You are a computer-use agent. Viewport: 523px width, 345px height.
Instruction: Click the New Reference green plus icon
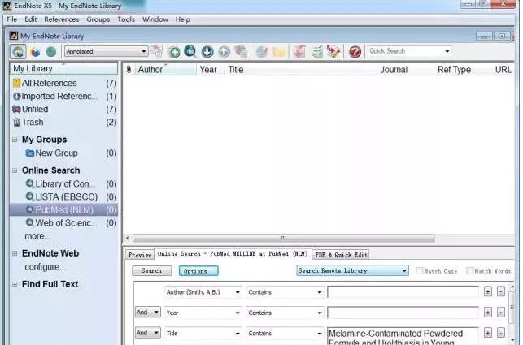174,52
